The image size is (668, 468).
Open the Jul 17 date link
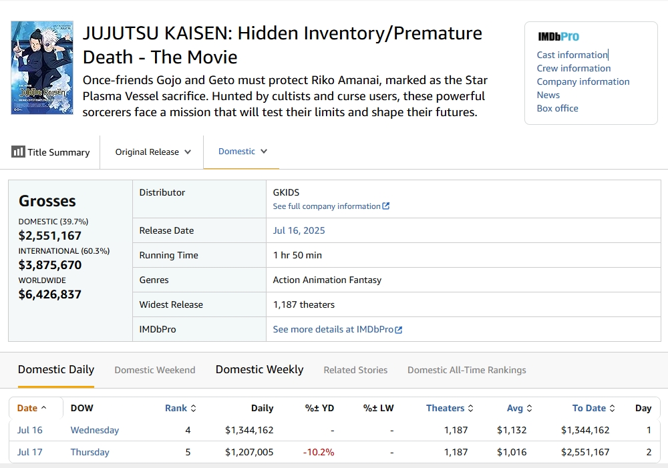(x=30, y=452)
